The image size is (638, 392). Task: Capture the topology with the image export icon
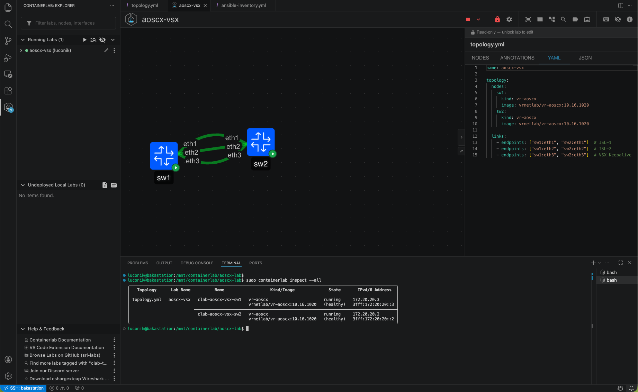point(587,19)
